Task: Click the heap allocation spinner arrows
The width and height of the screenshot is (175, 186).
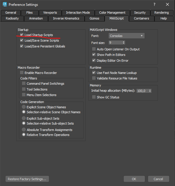Action: coord(150,91)
